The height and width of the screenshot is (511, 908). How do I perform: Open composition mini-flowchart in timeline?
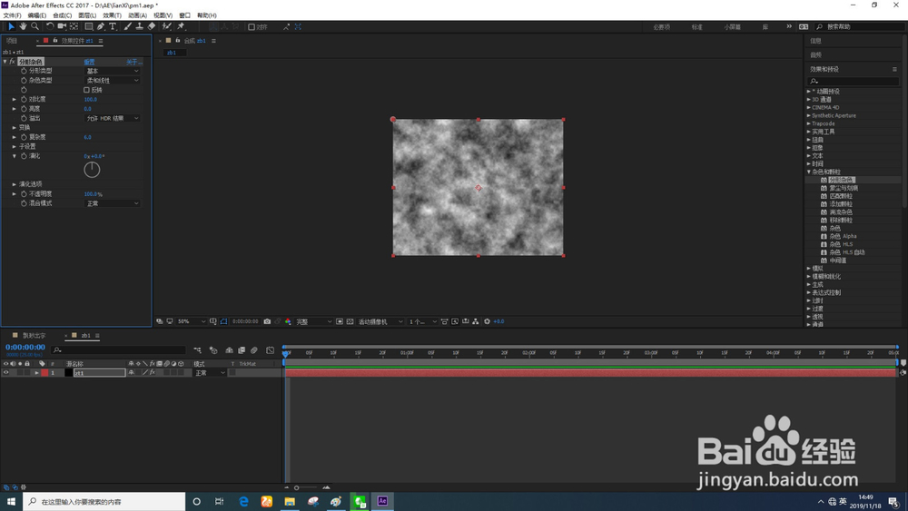click(x=197, y=350)
